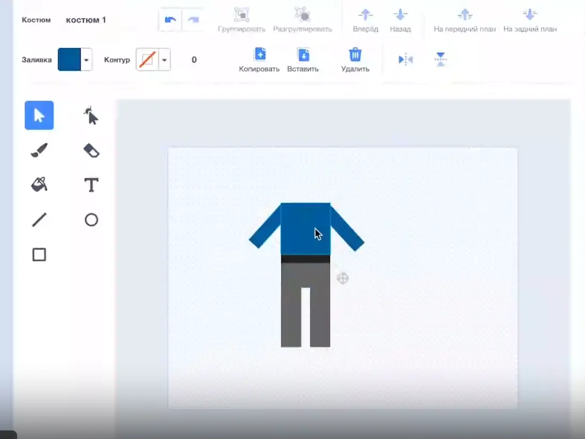Bring shape to front (На передний план)
The image size is (585, 439).
coord(465,20)
